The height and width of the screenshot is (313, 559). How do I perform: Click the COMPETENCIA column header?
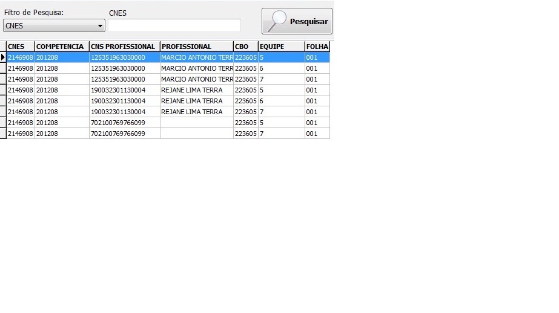point(61,47)
